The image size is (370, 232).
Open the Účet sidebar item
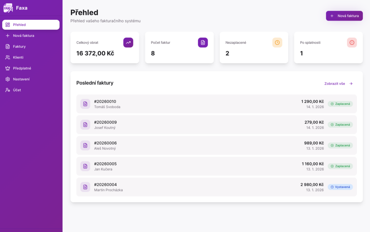point(17,90)
